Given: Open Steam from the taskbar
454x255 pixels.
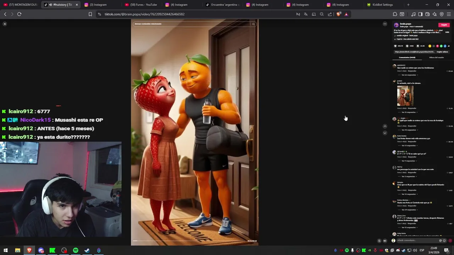Looking at the screenshot, I should point(87,250).
